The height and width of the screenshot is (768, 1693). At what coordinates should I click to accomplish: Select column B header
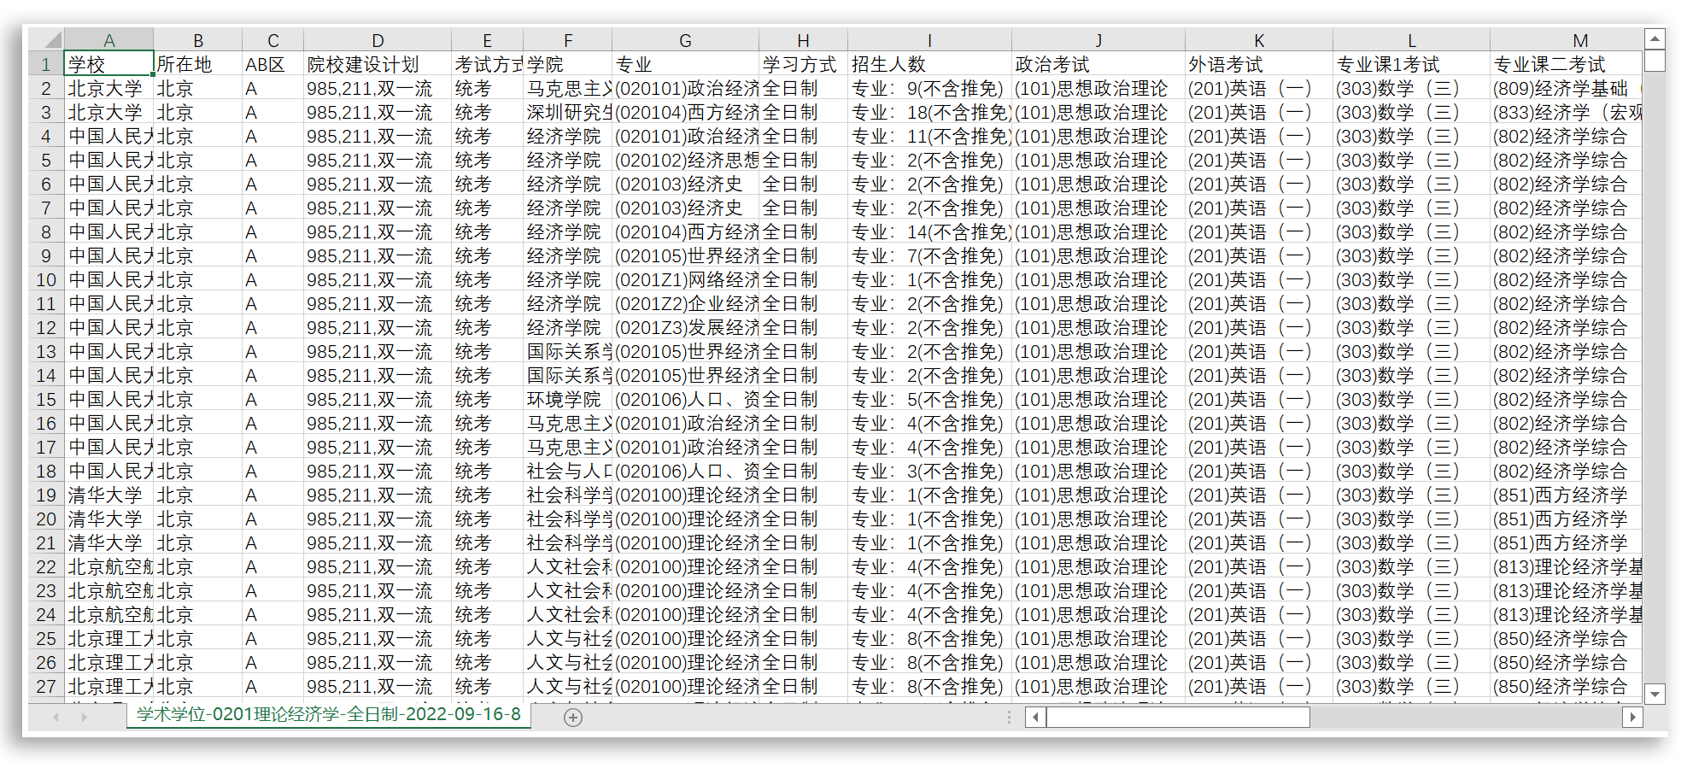point(198,40)
